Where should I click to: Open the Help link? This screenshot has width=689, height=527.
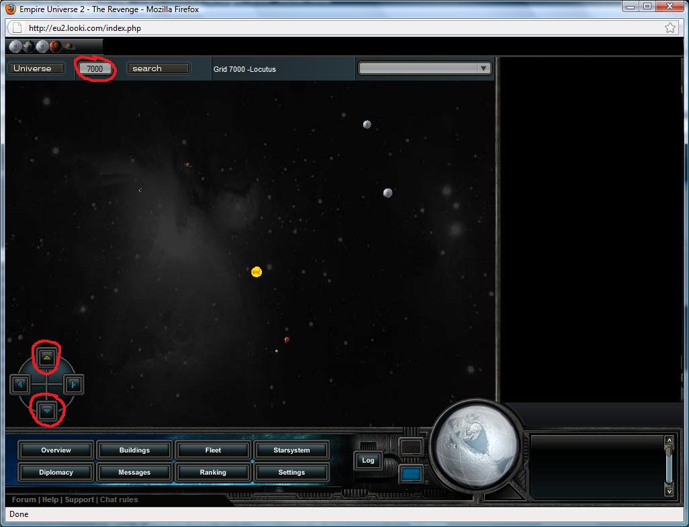pyautogui.click(x=50, y=499)
